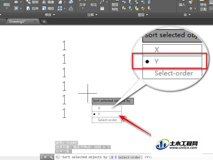Open command line customize wrench
The height and width of the screenshot is (160, 213).
(x=51, y=157)
